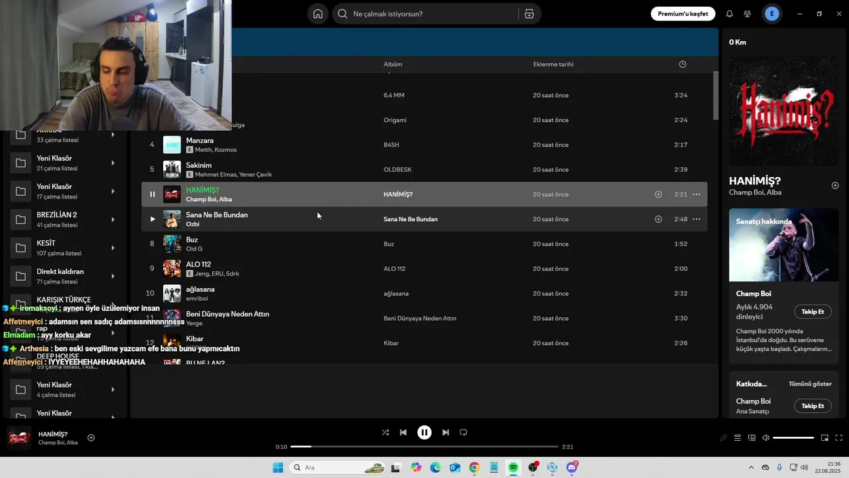Add Sana Ne Be Bundan to Liked Songs
Screen dimensions: 849x478
pyautogui.click(x=658, y=219)
